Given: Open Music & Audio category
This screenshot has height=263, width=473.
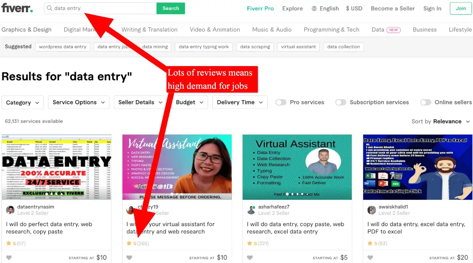Looking at the screenshot, I should coord(272,30).
